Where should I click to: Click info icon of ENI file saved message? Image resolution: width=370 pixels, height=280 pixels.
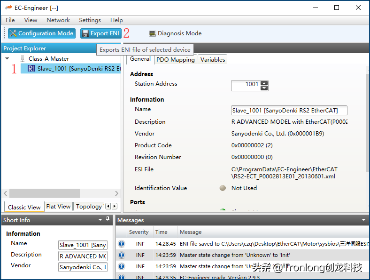pos(122,244)
